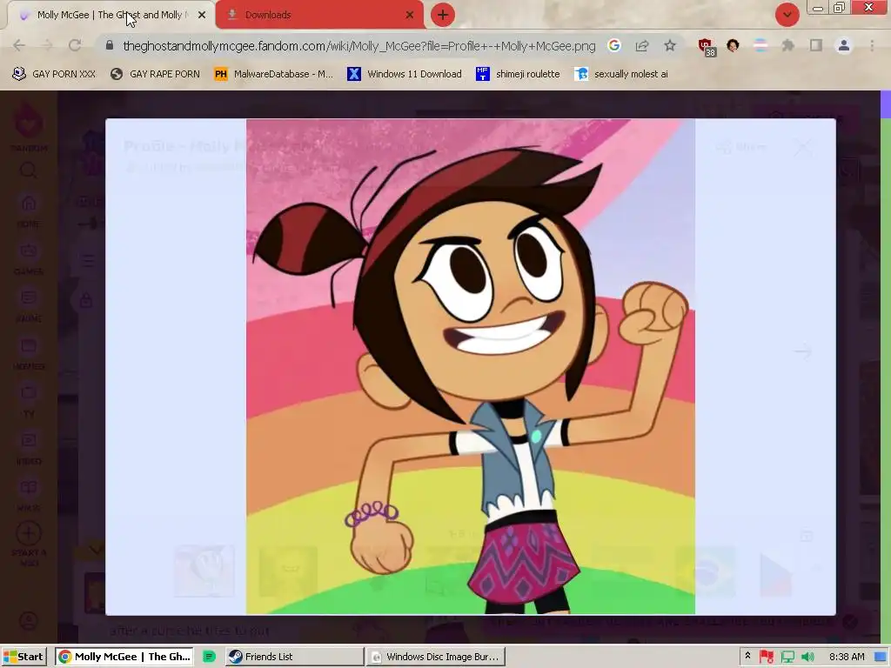Switch to the Downloads tab
Image resolution: width=891 pixels, height=668 pixels.
(320, 15)
